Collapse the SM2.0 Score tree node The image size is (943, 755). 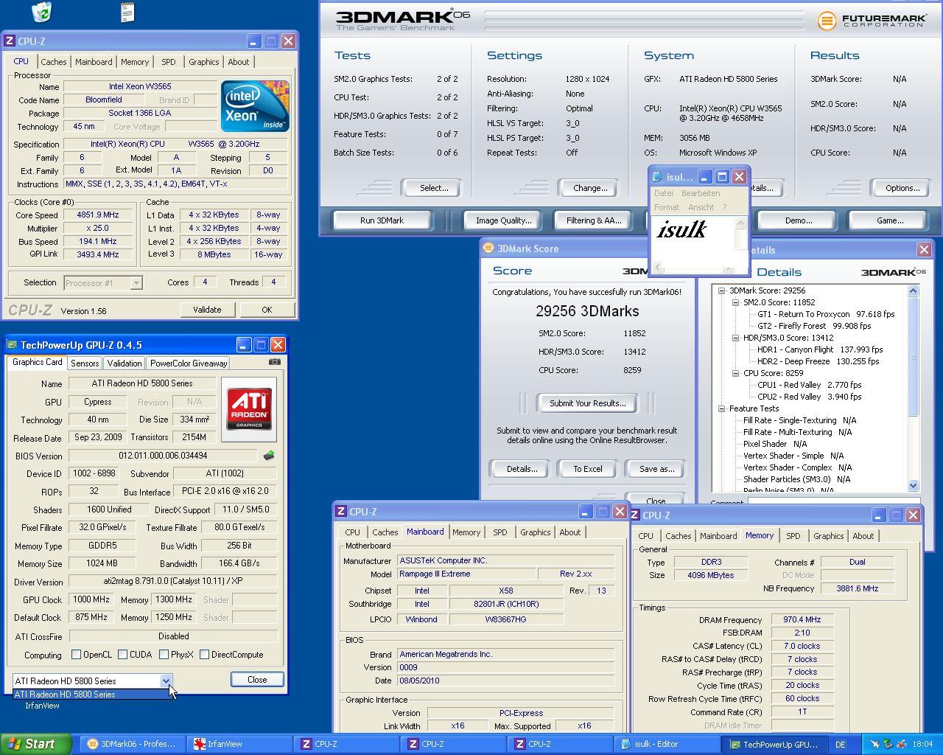[x=735, y=302]
